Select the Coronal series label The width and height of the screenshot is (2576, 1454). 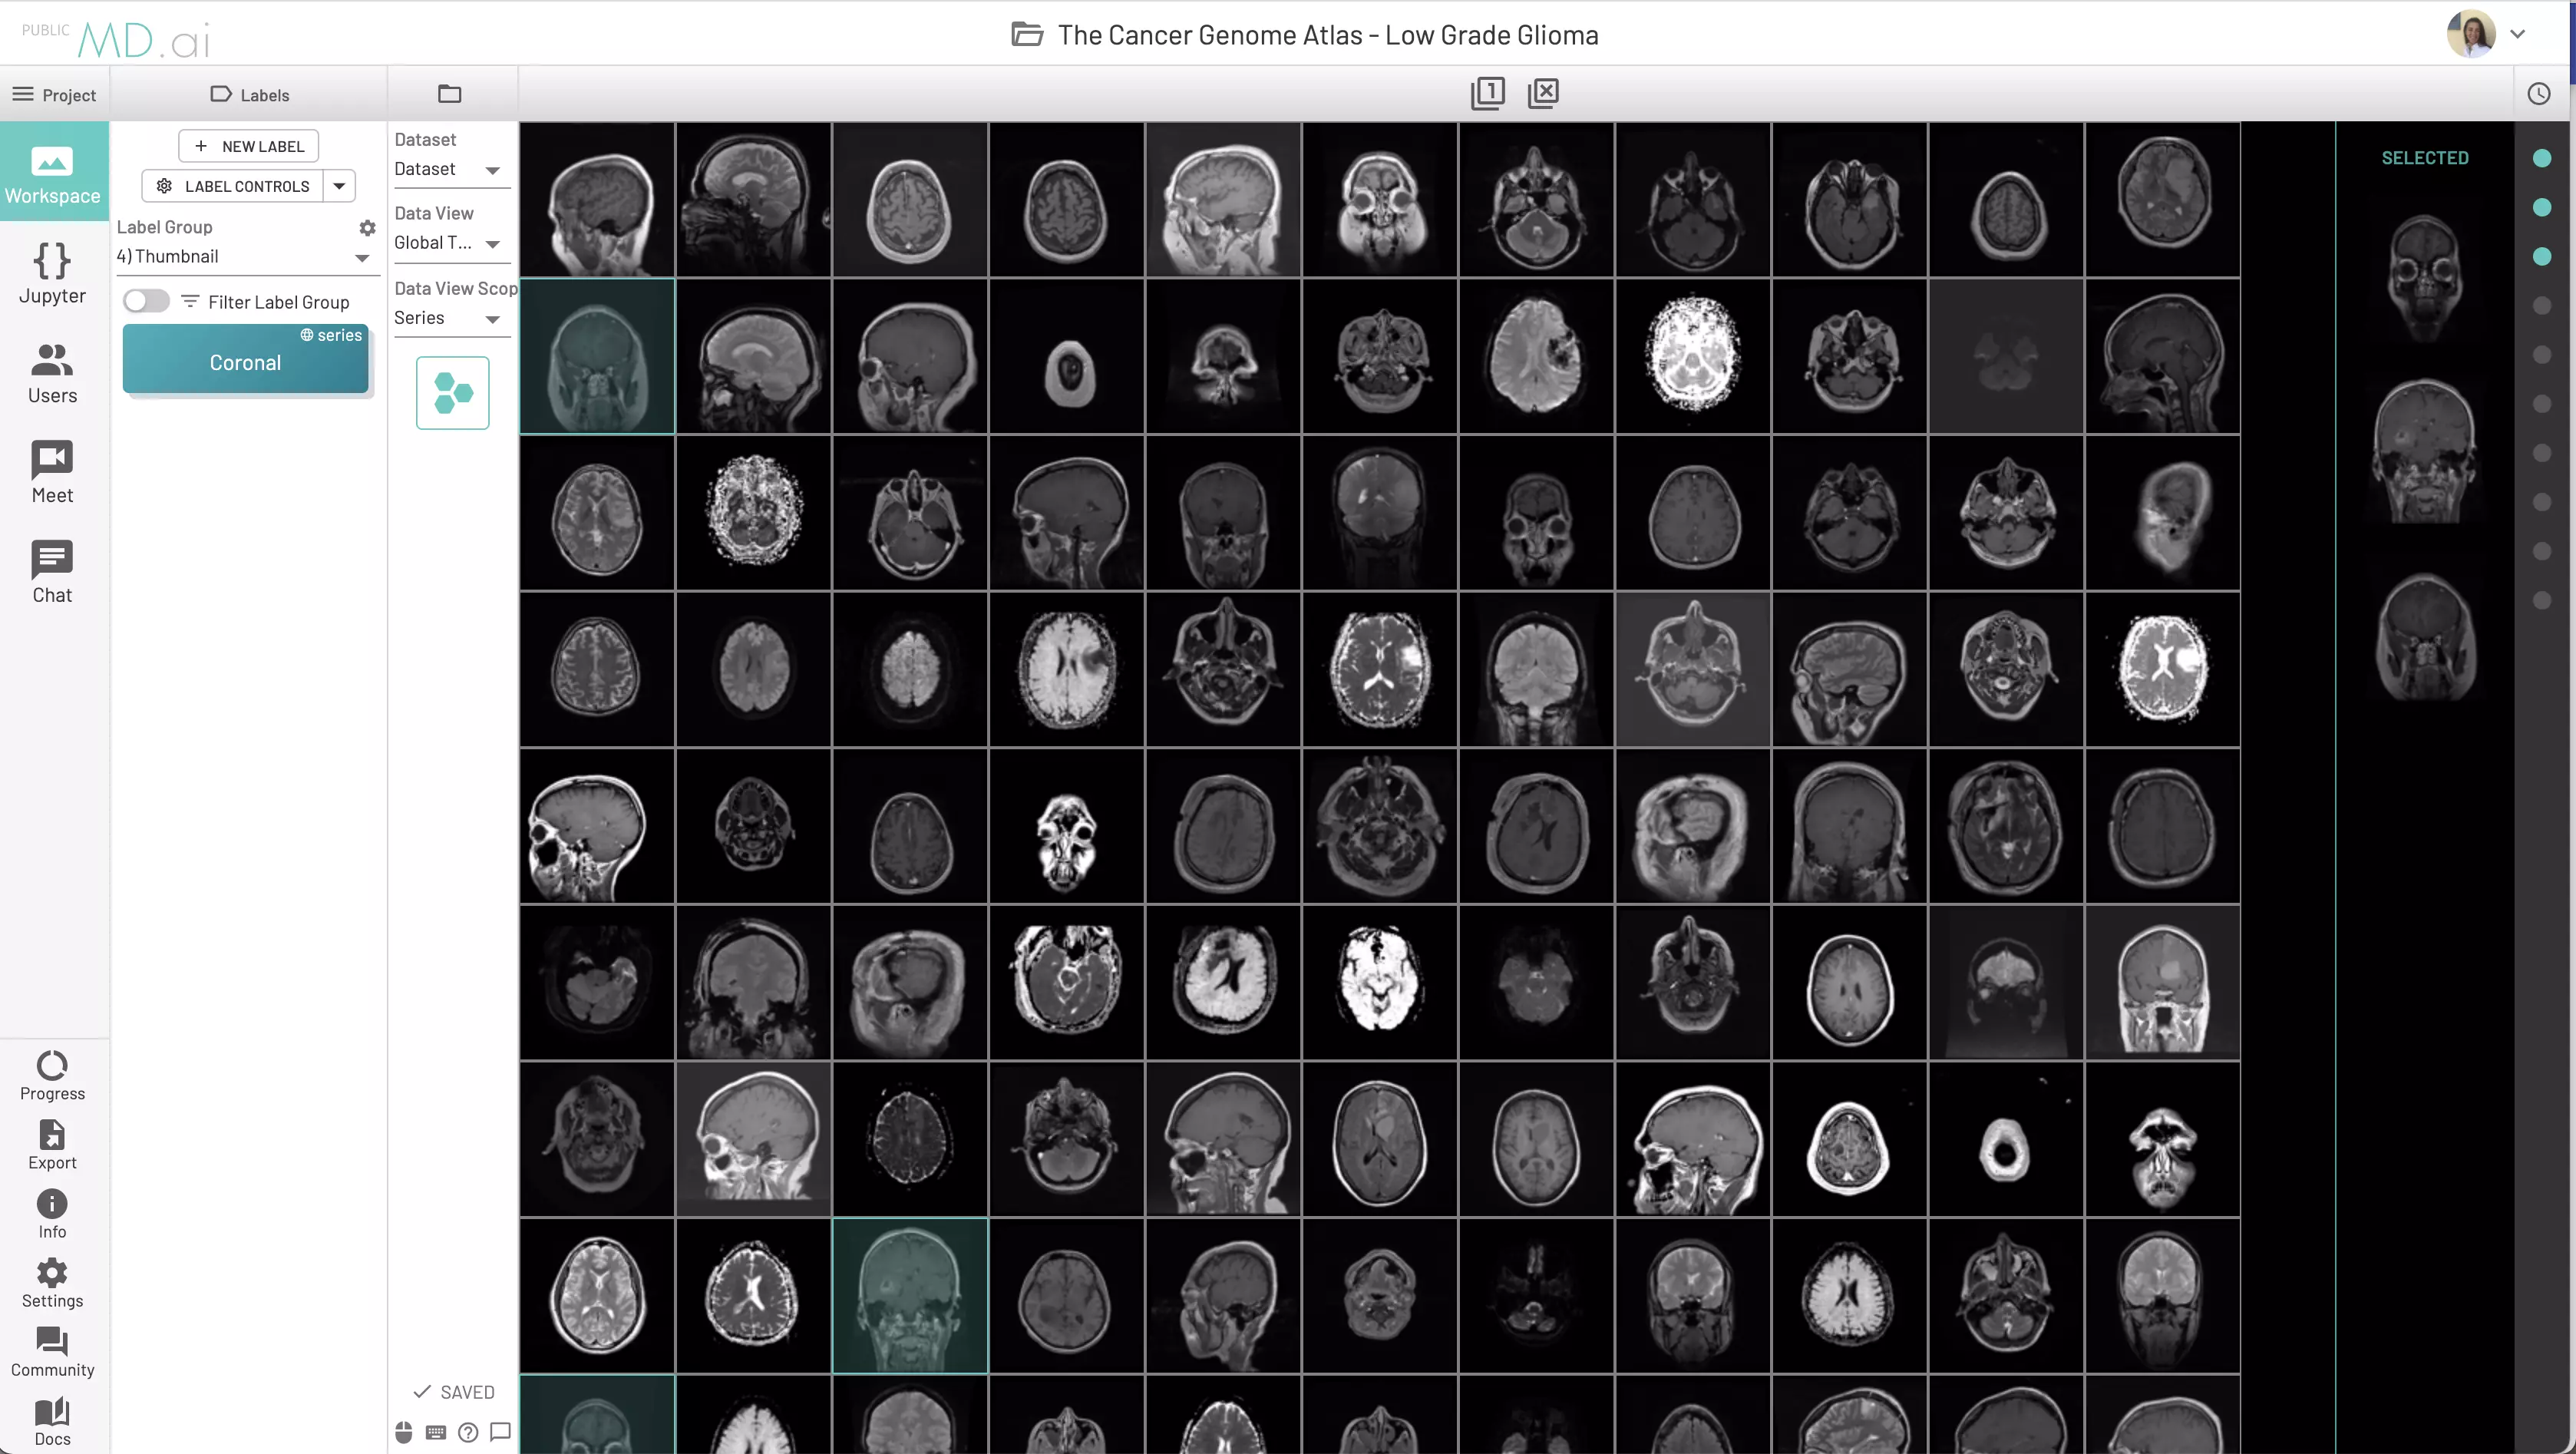tap(245, 362)
